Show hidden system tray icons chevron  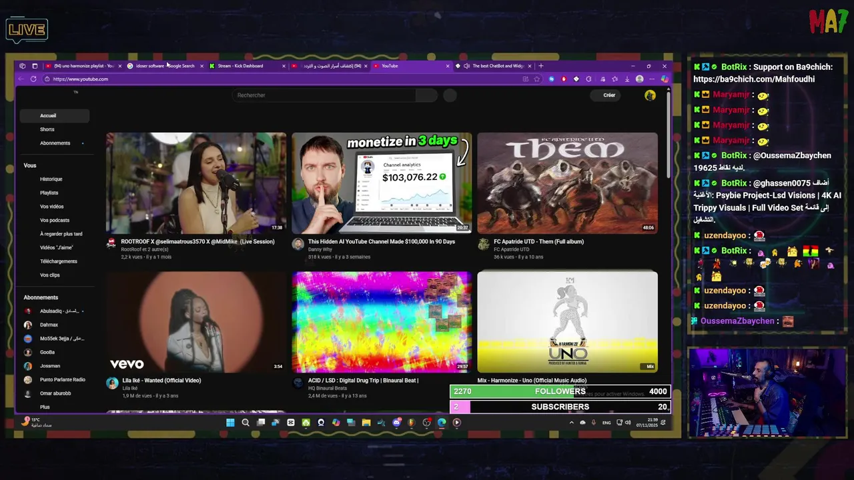pos(571,422)
